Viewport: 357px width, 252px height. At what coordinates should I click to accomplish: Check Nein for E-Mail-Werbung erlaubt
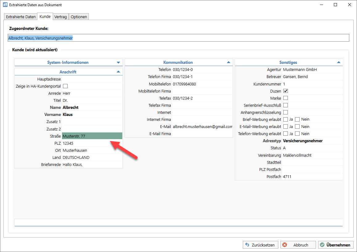(297, 126)
